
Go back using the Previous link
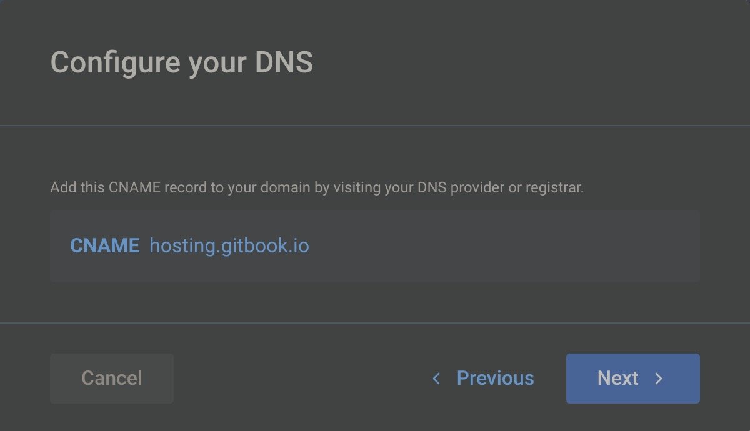coord(495,379)
